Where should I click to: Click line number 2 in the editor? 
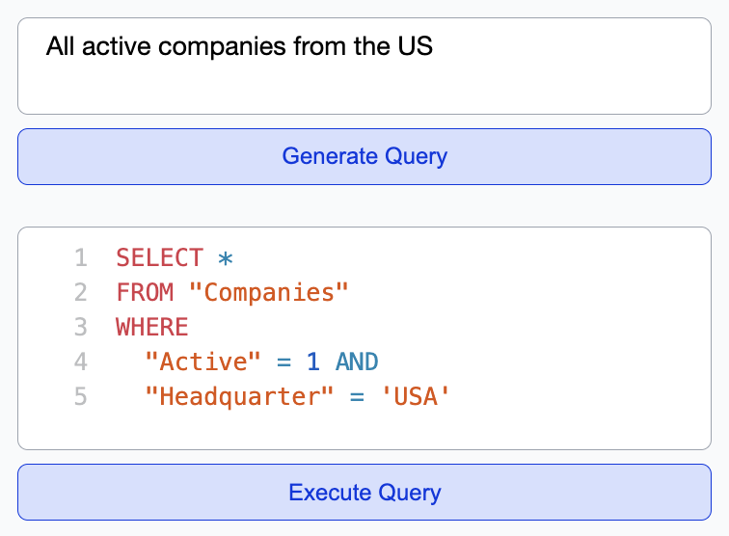click(80, 292)
